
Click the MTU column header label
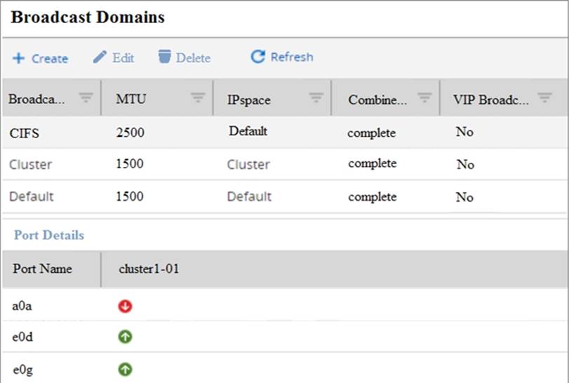coord(130,99)
